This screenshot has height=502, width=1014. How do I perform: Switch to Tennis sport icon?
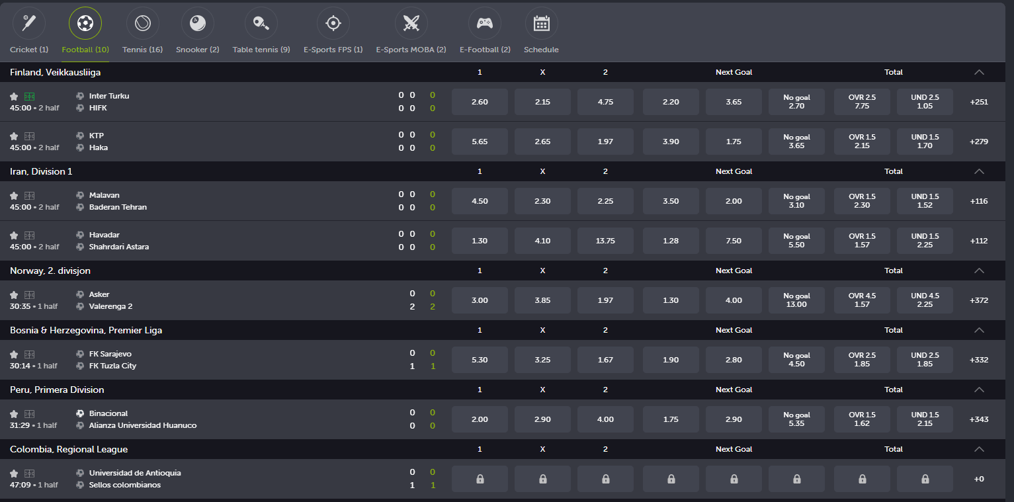(142, 23)
